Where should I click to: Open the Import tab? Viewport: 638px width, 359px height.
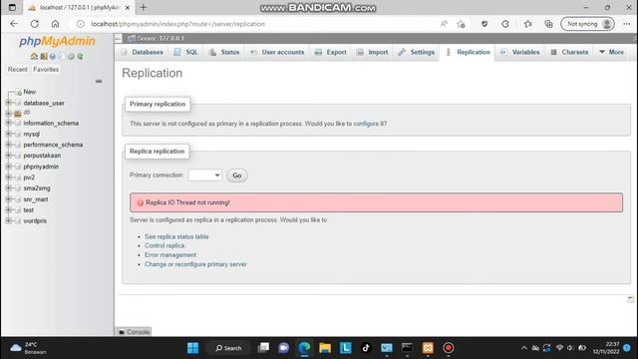click(x=372, y=52)
